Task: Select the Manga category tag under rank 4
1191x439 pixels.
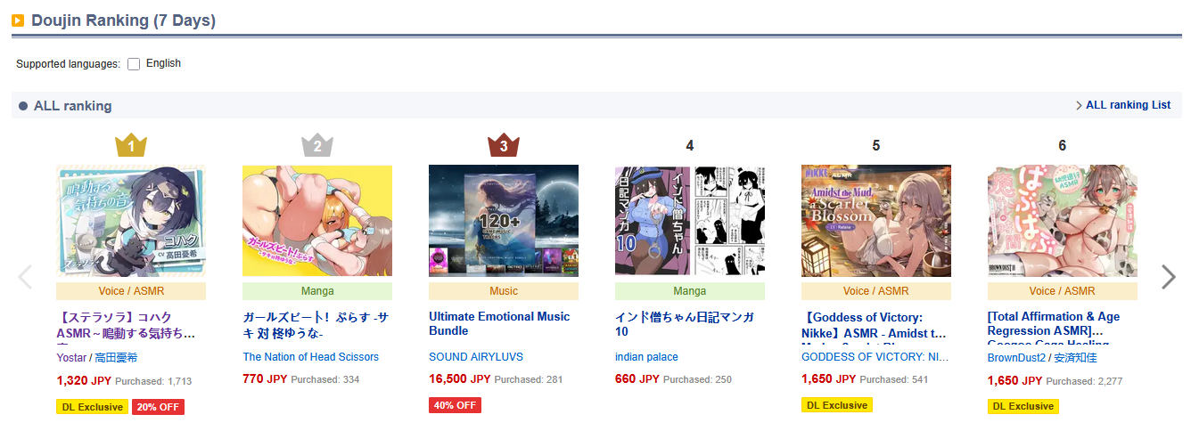Action: click(690, 291)
